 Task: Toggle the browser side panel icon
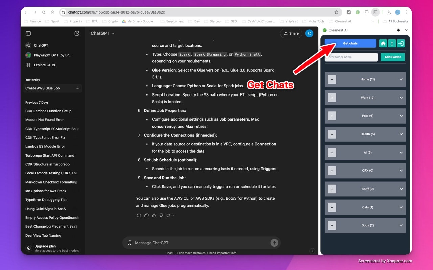point(375,12)
